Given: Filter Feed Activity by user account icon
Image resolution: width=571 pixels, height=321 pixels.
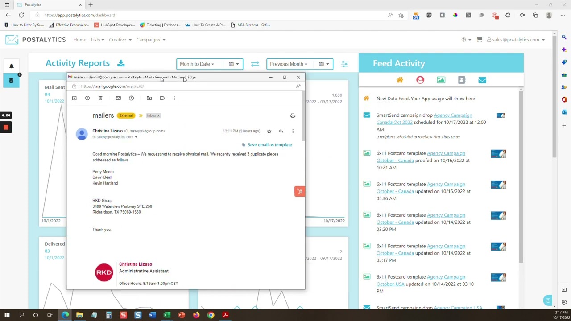Looking at the screenshot, I should tap(420, 80).
